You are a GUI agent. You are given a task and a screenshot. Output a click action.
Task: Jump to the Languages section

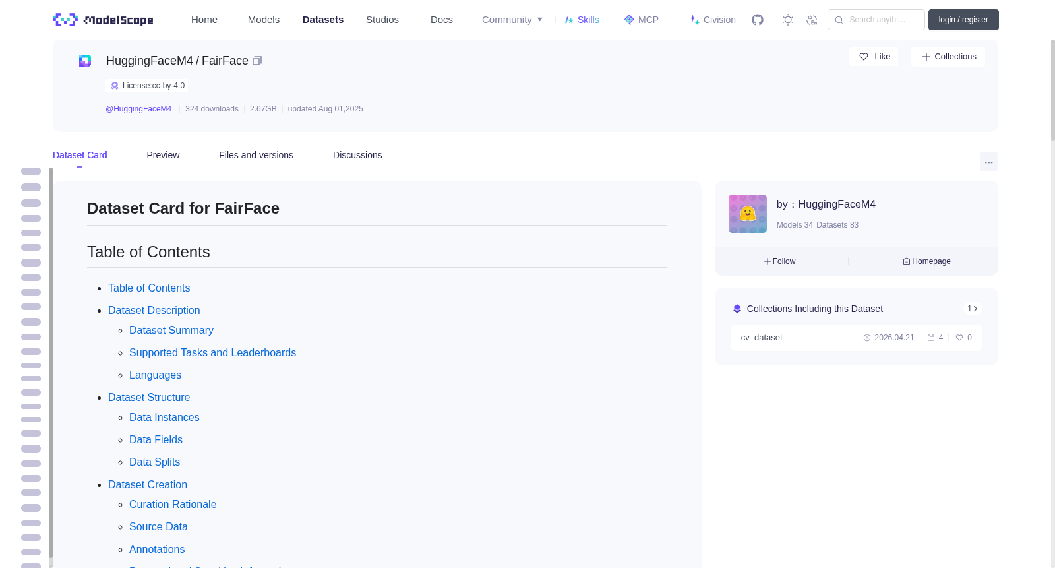pos(155,375)
